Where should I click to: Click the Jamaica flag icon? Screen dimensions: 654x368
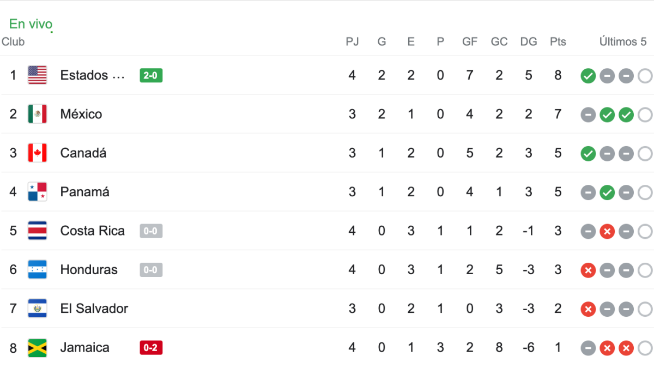(38, 348)
